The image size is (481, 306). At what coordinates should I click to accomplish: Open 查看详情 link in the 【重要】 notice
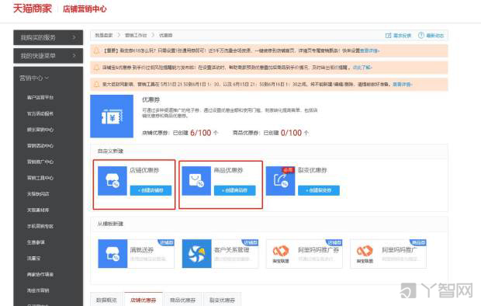tap(369, 50)
